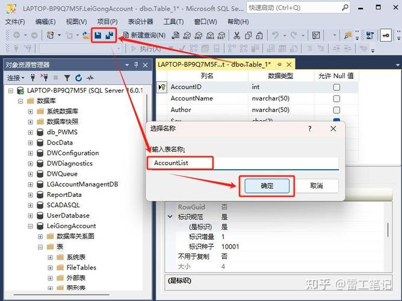Select the ReportData database in the tree
402x301 pixels.
64,195
